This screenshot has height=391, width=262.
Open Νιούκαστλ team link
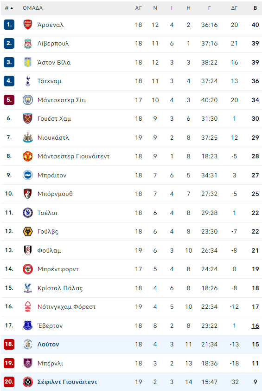53,137
